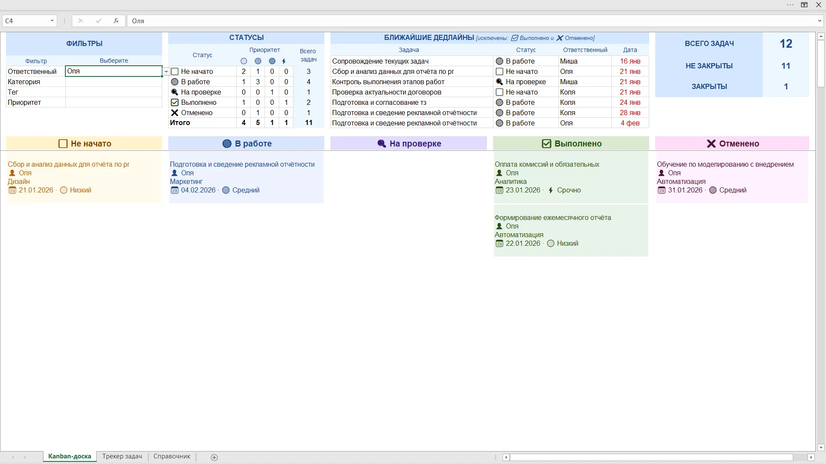Click the Insert Function fx icon
This screenshot has width=826, height=464.
coord(116,21)
